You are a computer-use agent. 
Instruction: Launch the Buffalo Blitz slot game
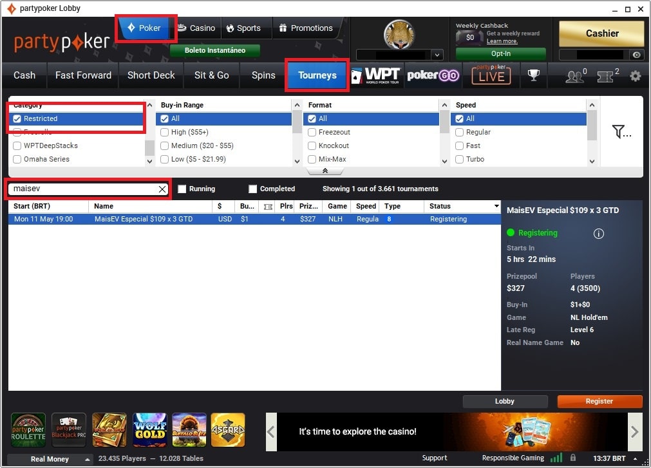tap(189, 430)
